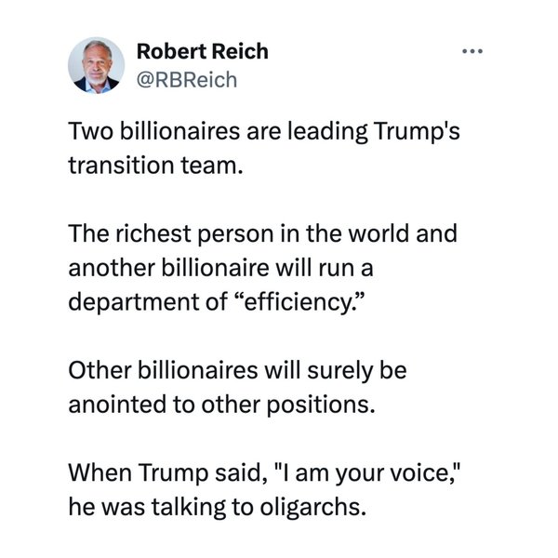558x558 pixels.
Task: Click Robert Reich's profile avatar photo
Action: point(95,67)
